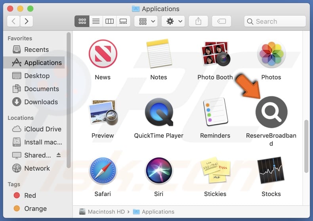Open iCloud Drive in the sidebar
313x221 pixels.
pos(34,129)
